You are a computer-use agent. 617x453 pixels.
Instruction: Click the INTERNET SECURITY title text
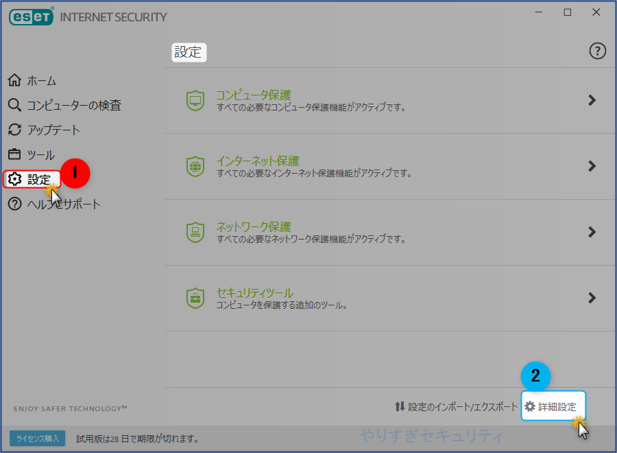113,17
